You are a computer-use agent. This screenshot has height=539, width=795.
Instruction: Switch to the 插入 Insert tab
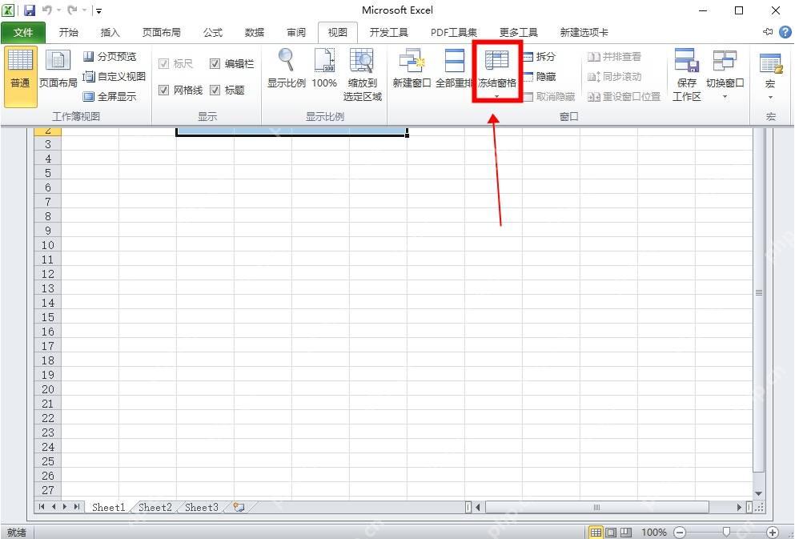coord(110,33)
